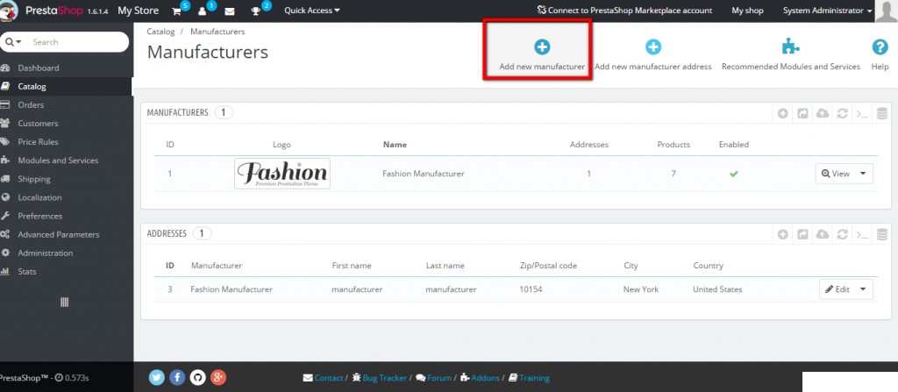Open Bug Tracker link in footer
898x392 pixels.
point(380,378)
